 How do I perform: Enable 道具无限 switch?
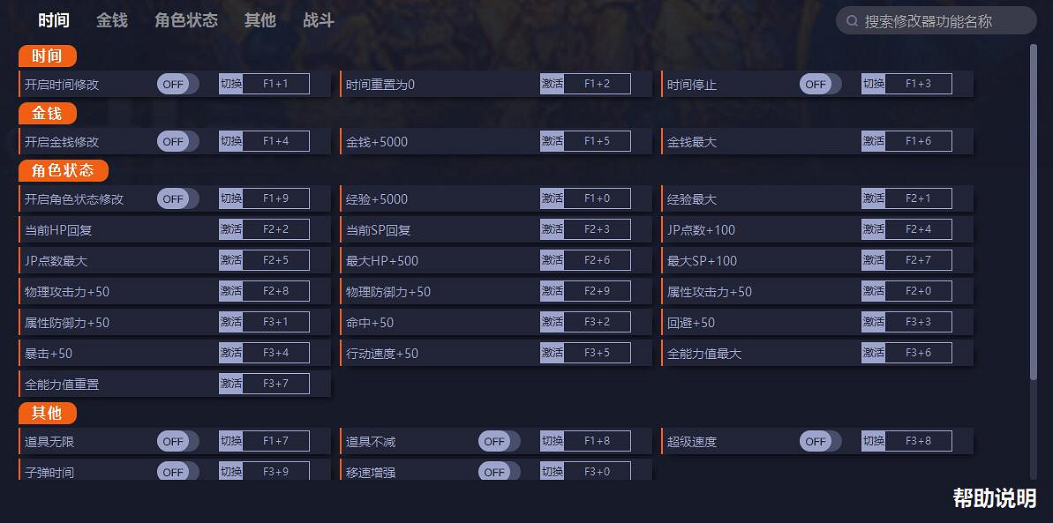177,441
